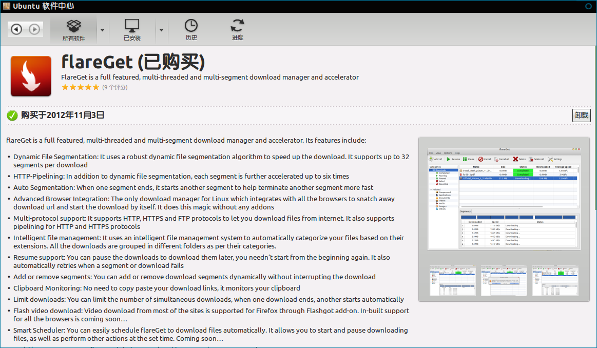
Task: Open the 所有软件 (All Software) section
Action: [x=73, y=30]
